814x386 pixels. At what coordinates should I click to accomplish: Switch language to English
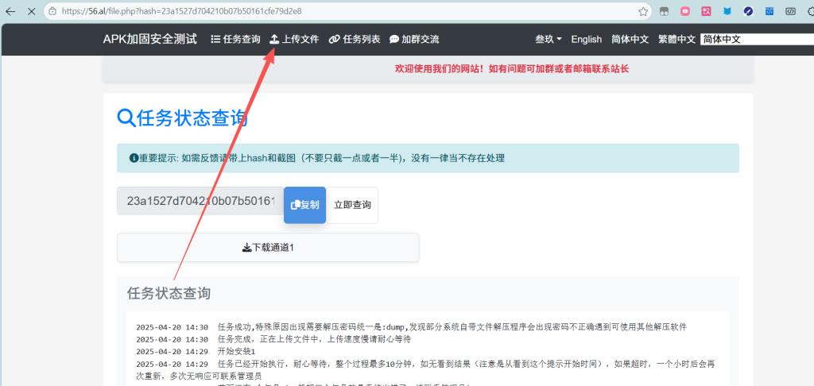point(586,39)
